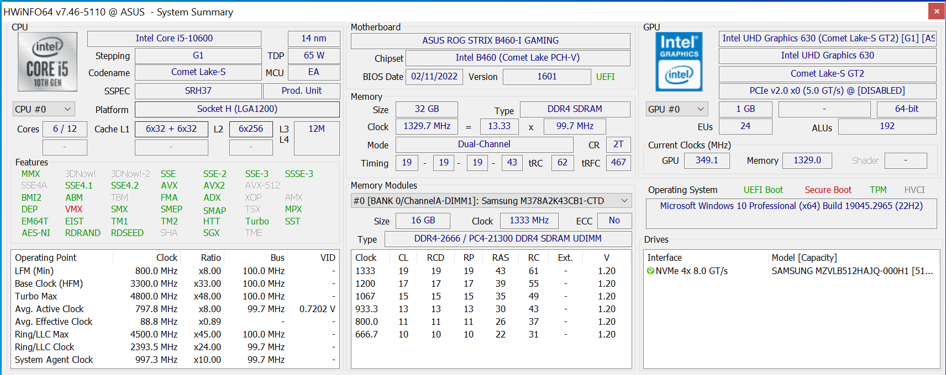Click the SAMSUNG MZVLB512HAJQ drive model
This screenshot has height=375, width=946.
pyautogui.click(x=852, y=271)
